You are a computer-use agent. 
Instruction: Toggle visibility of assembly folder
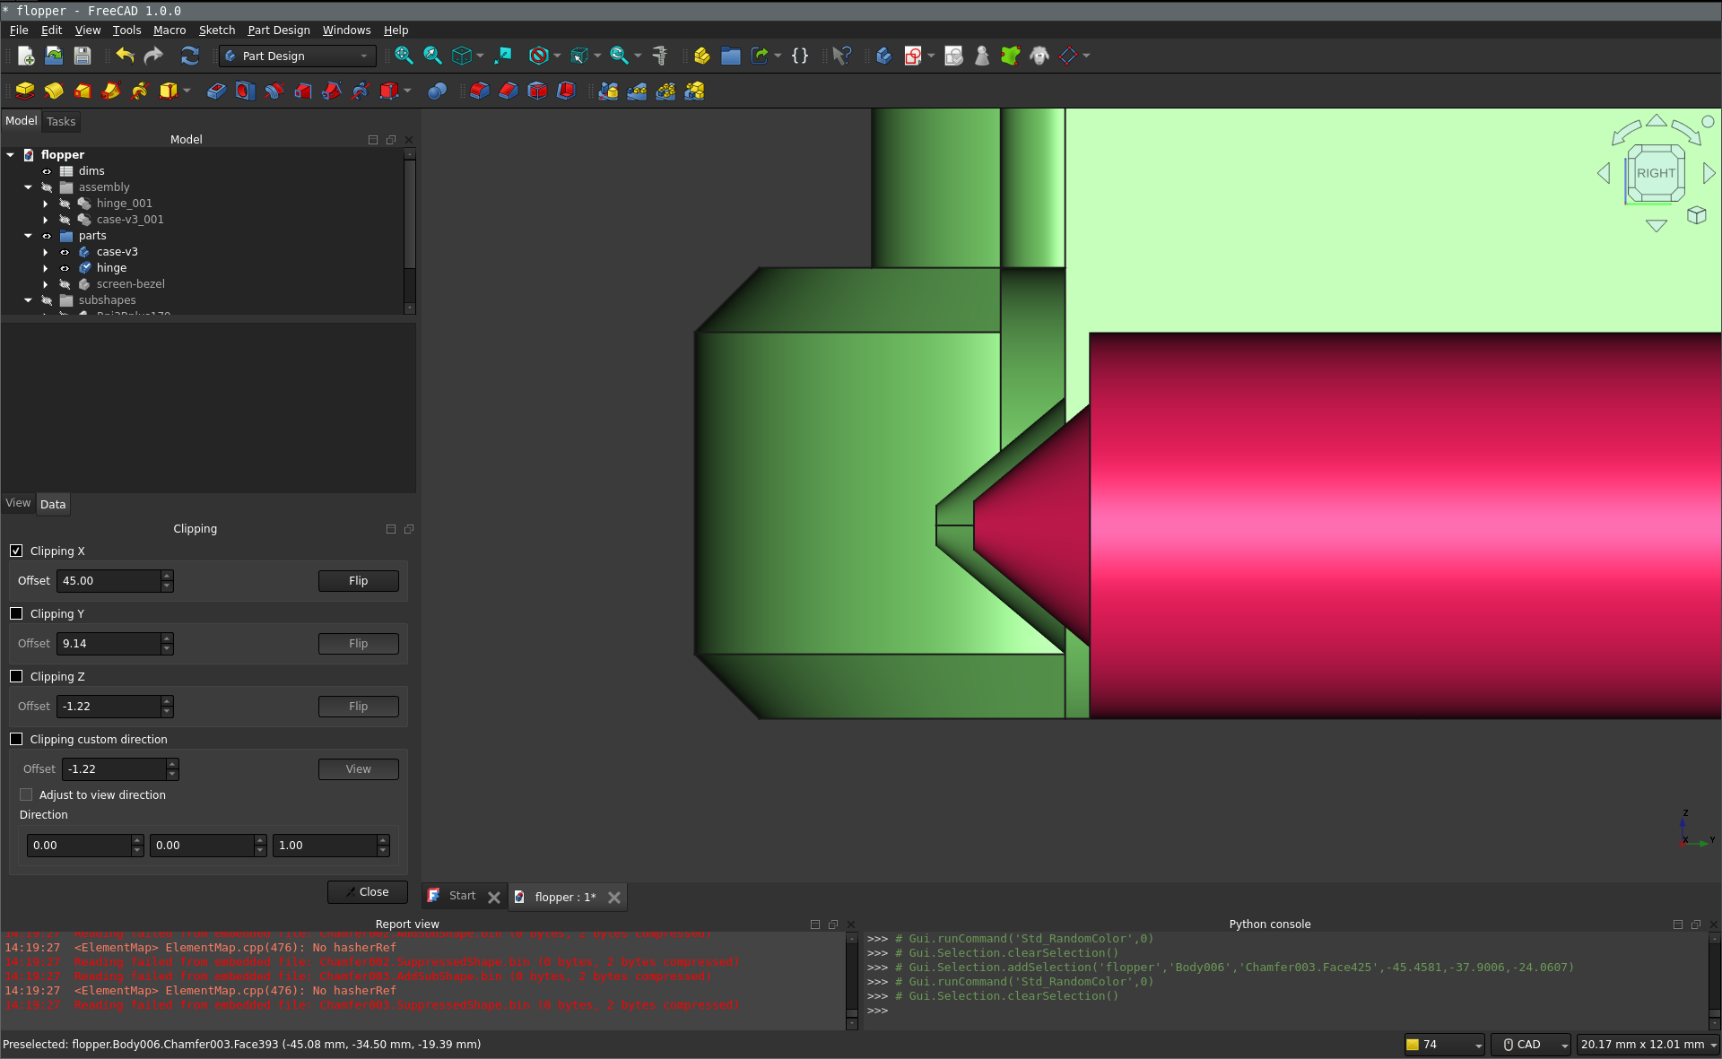[47, 187]
